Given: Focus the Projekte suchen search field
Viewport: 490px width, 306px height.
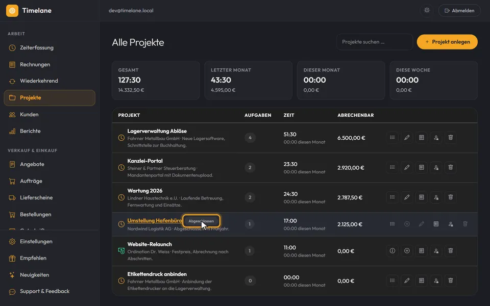Looking at the screenshot, I should click(375, 42).
